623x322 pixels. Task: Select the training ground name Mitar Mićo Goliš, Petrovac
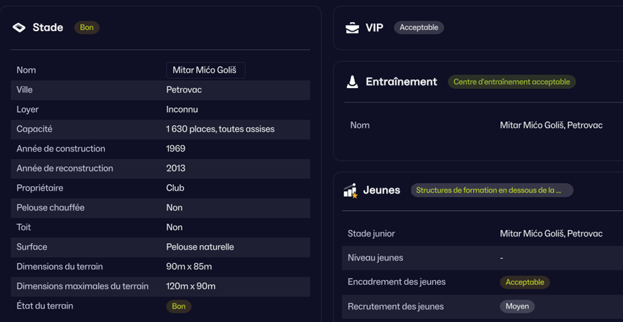(x=551, y=125)
